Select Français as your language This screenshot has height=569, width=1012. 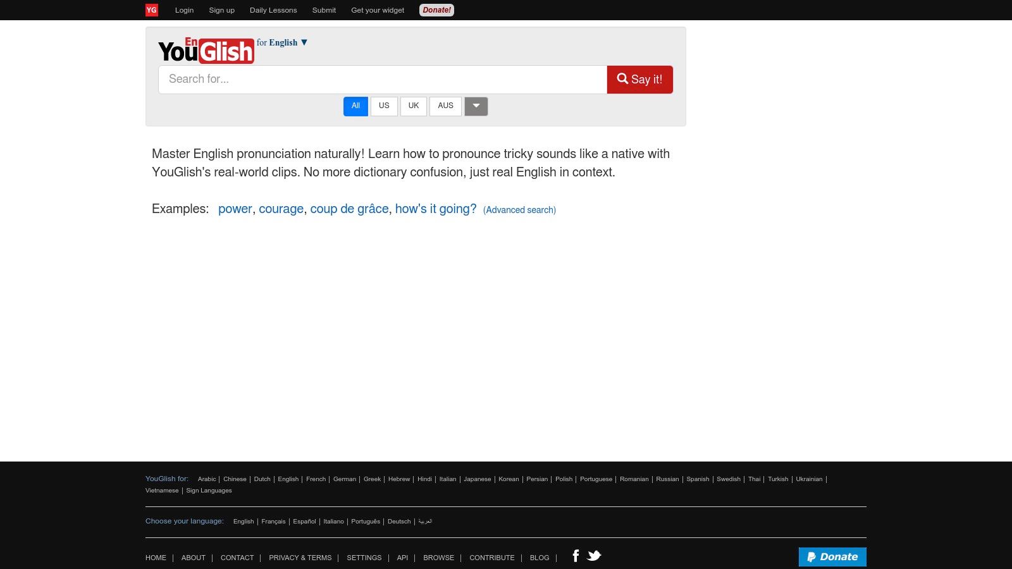(x=273, y=521)
